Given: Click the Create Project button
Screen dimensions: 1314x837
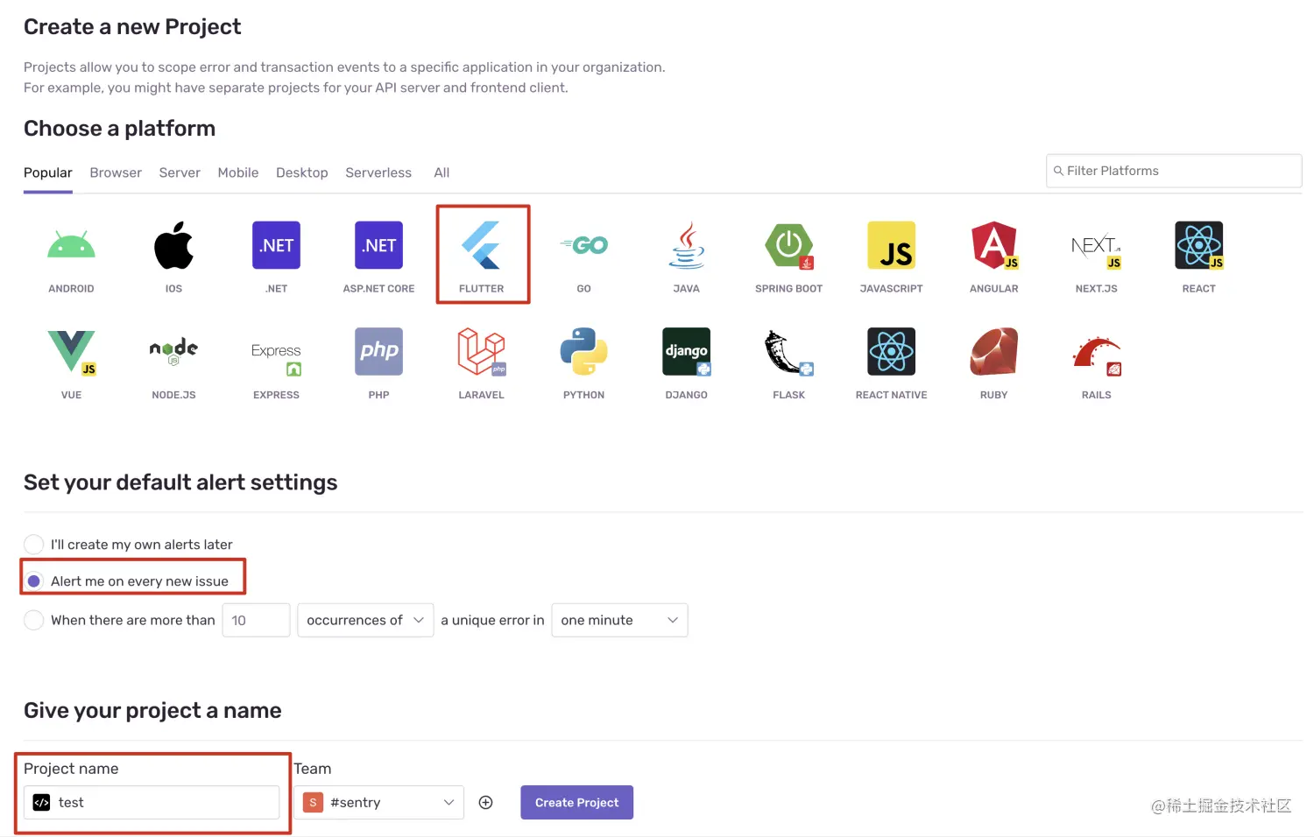Looking at the screenshot, I should (x=576, y=803).
